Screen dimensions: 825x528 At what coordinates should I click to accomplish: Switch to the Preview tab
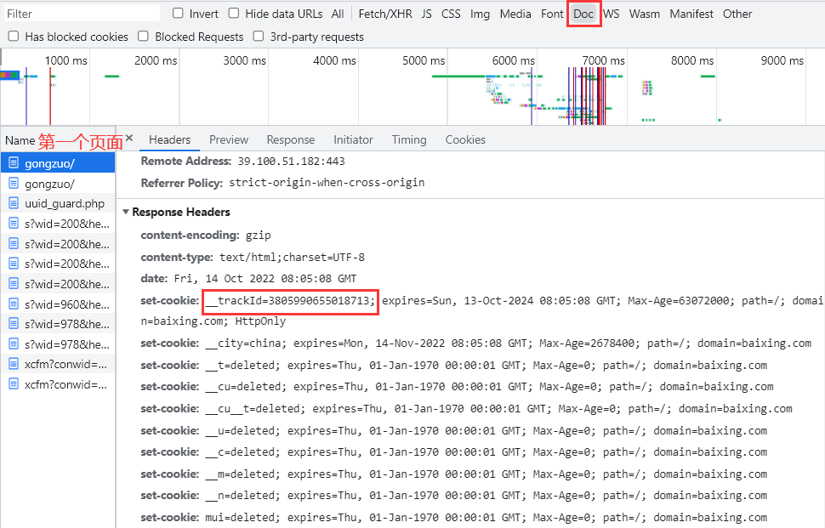point(229,139)
